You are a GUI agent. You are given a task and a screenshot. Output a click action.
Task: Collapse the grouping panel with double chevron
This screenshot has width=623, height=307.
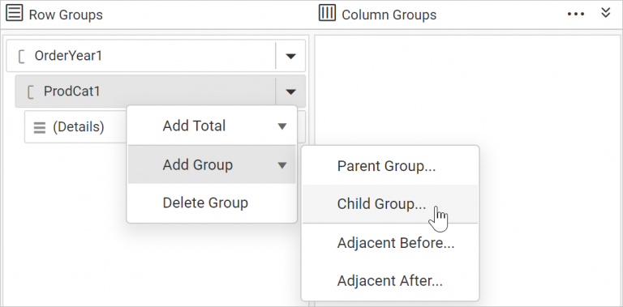click(605, 13)
